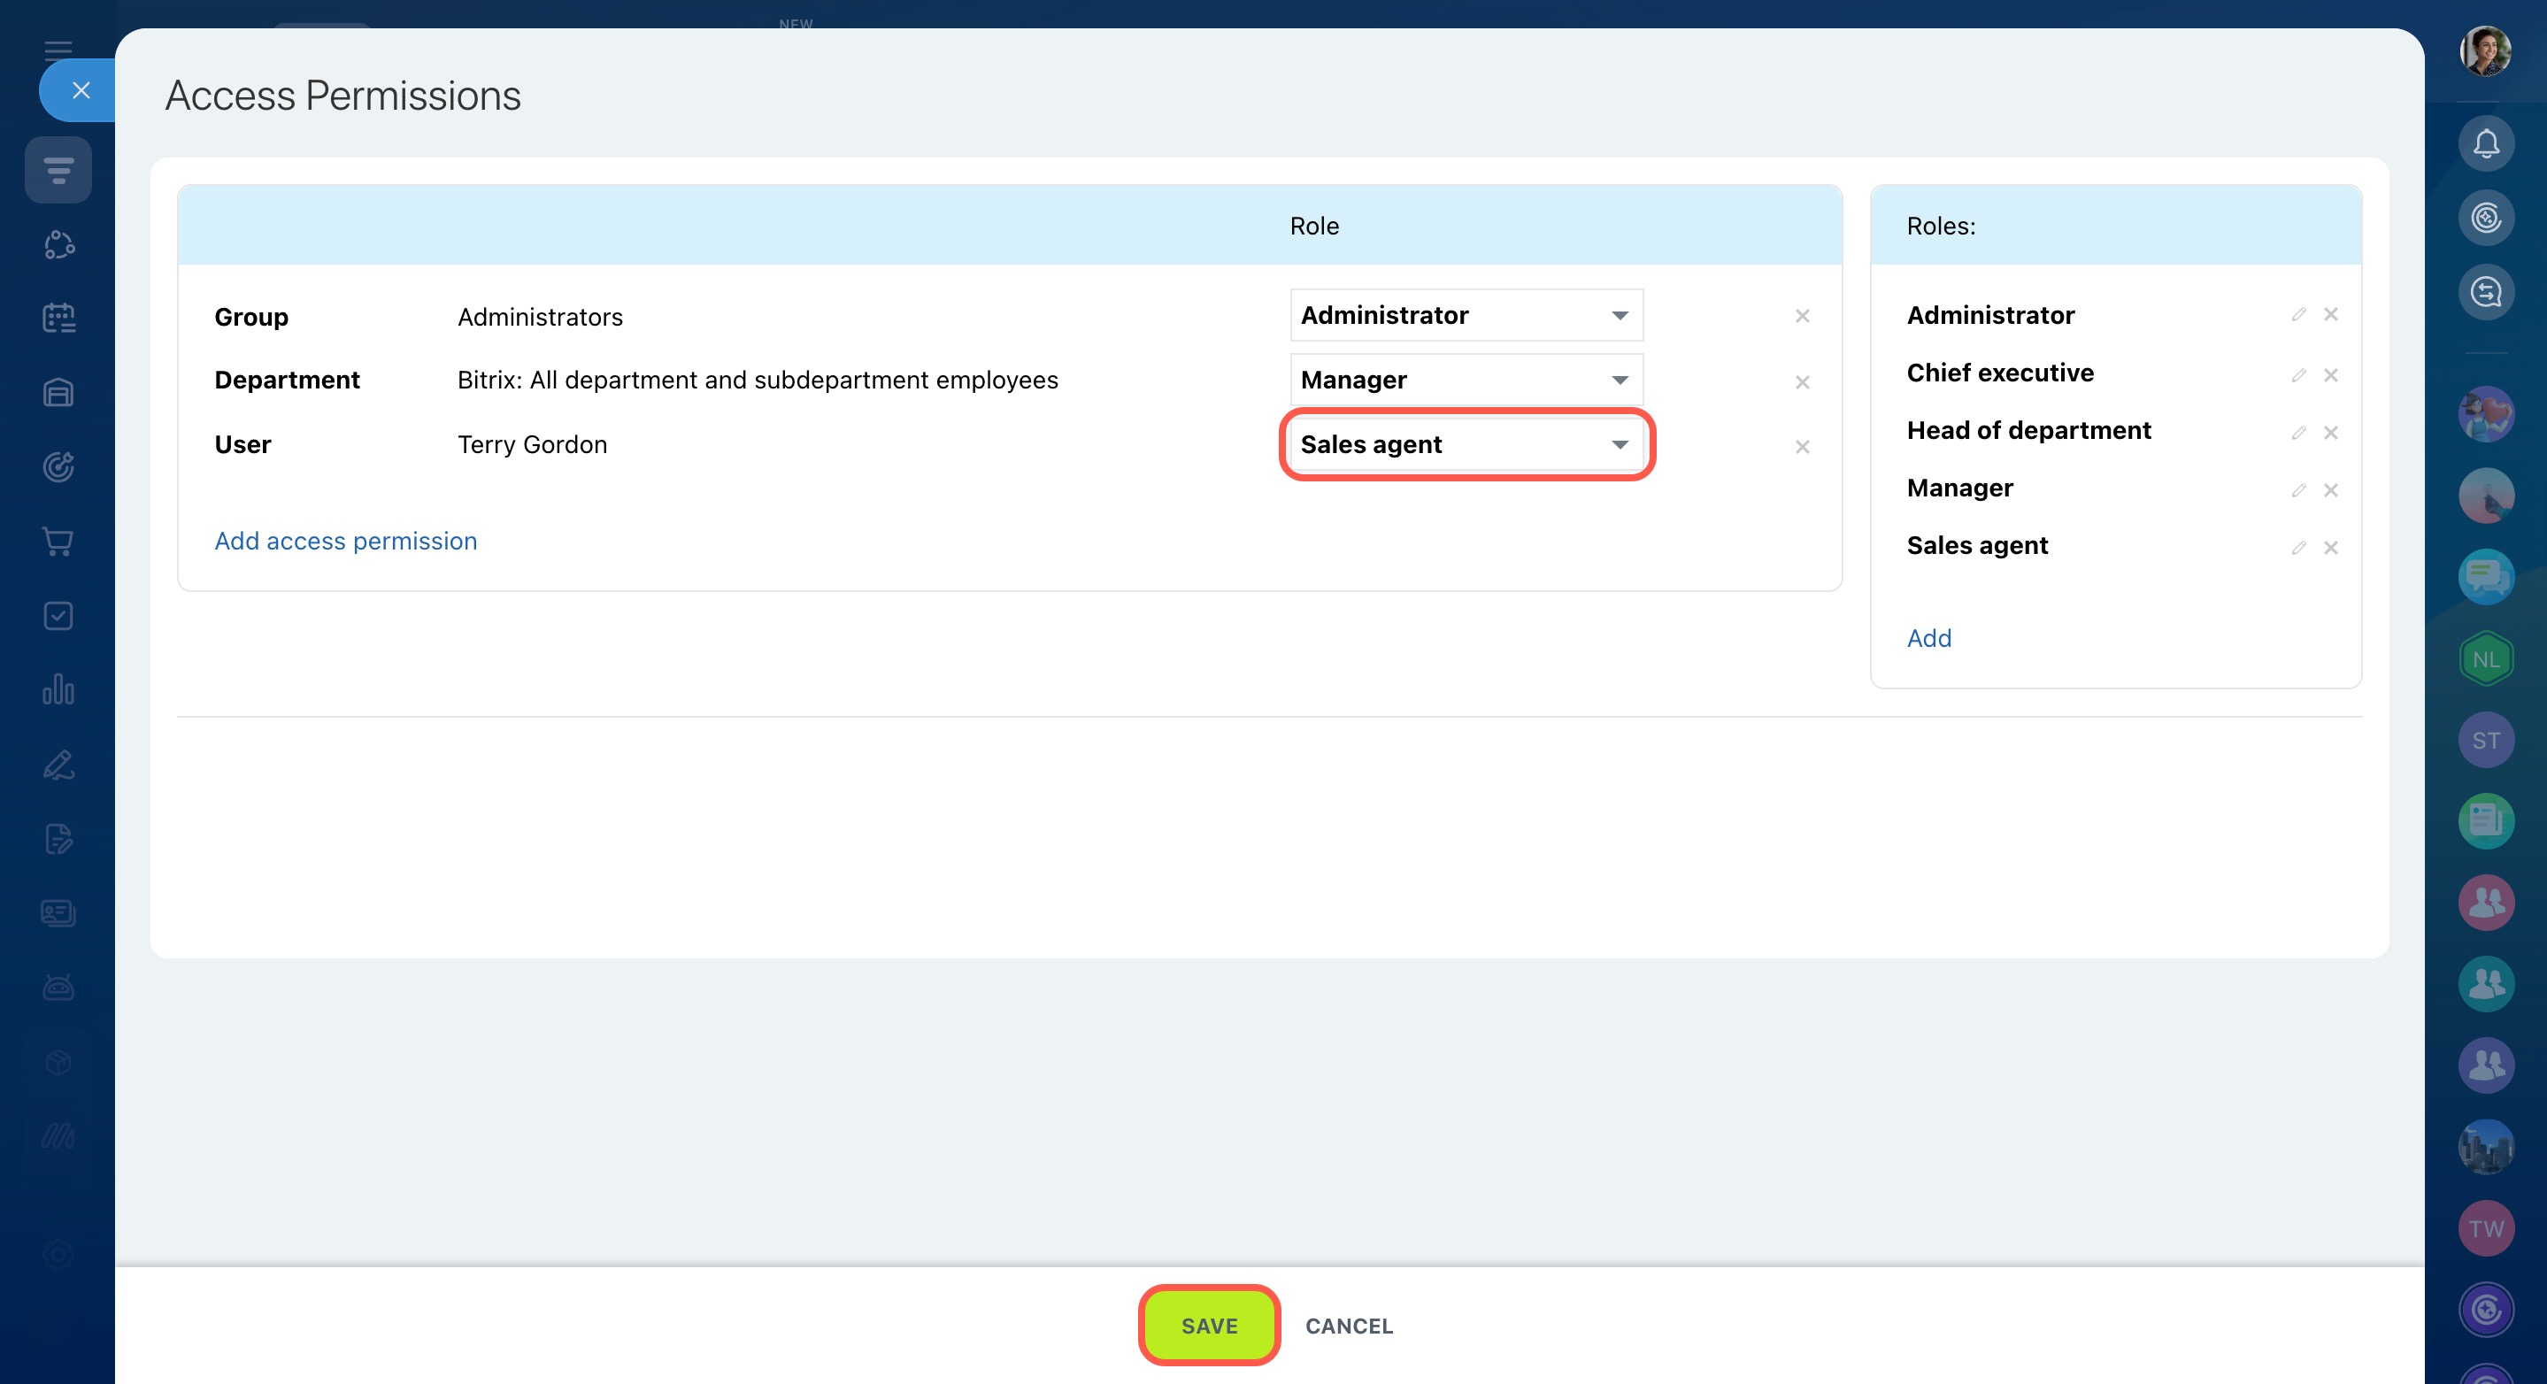Click the CANCEL button
2547x1384 pixels.
1349,1326
